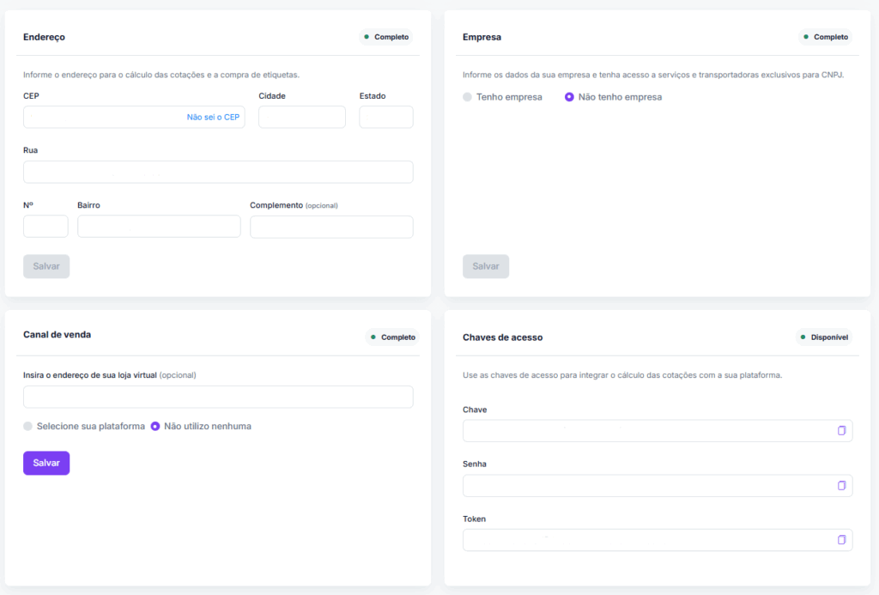Click the Complemento optional field
This screenshot has height=595, width=879.
click(x=331, y=227)
